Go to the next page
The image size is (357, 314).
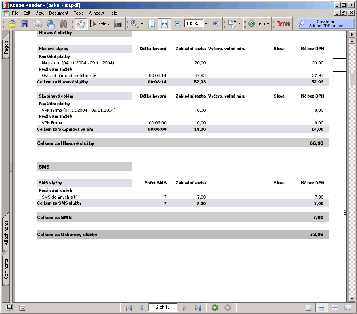[x=184, y=308]
